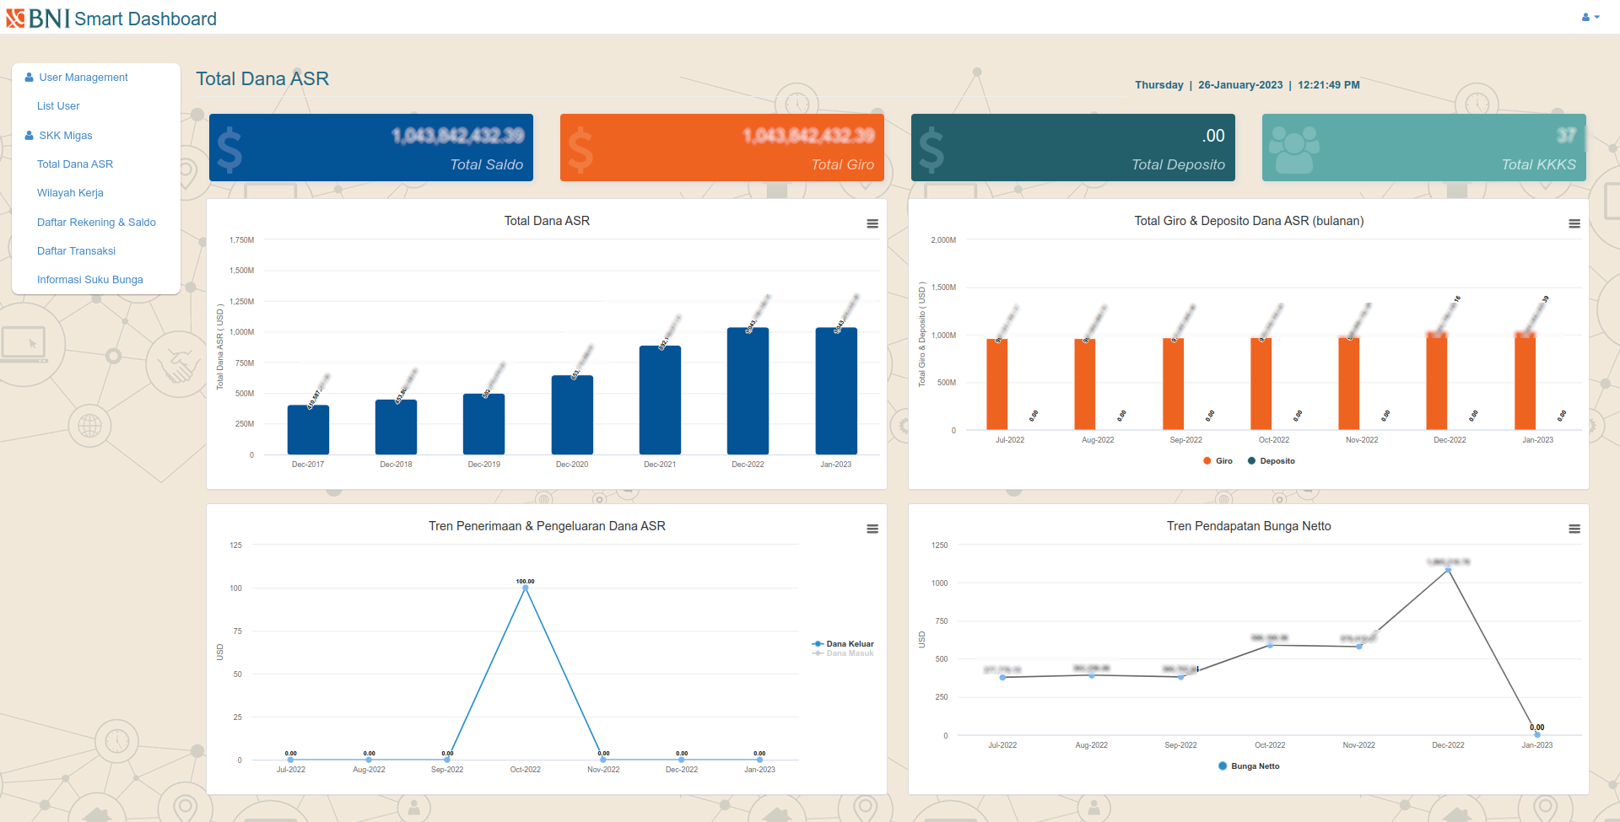This screenshot has height=822, width=1620.
Task: Click the Dec-2022 bar in Total Dana ASR
Action: [x=748, y=392]
